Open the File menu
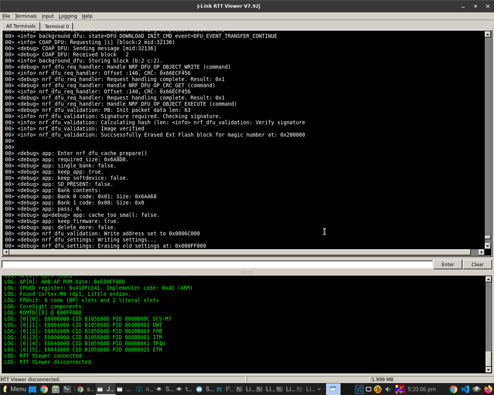The width and height of the screenshot is (494, 395). [6, 16]
